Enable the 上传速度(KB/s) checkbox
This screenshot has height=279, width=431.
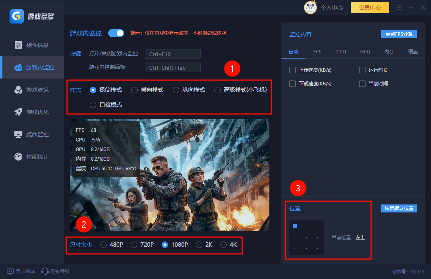click(292, 70)
